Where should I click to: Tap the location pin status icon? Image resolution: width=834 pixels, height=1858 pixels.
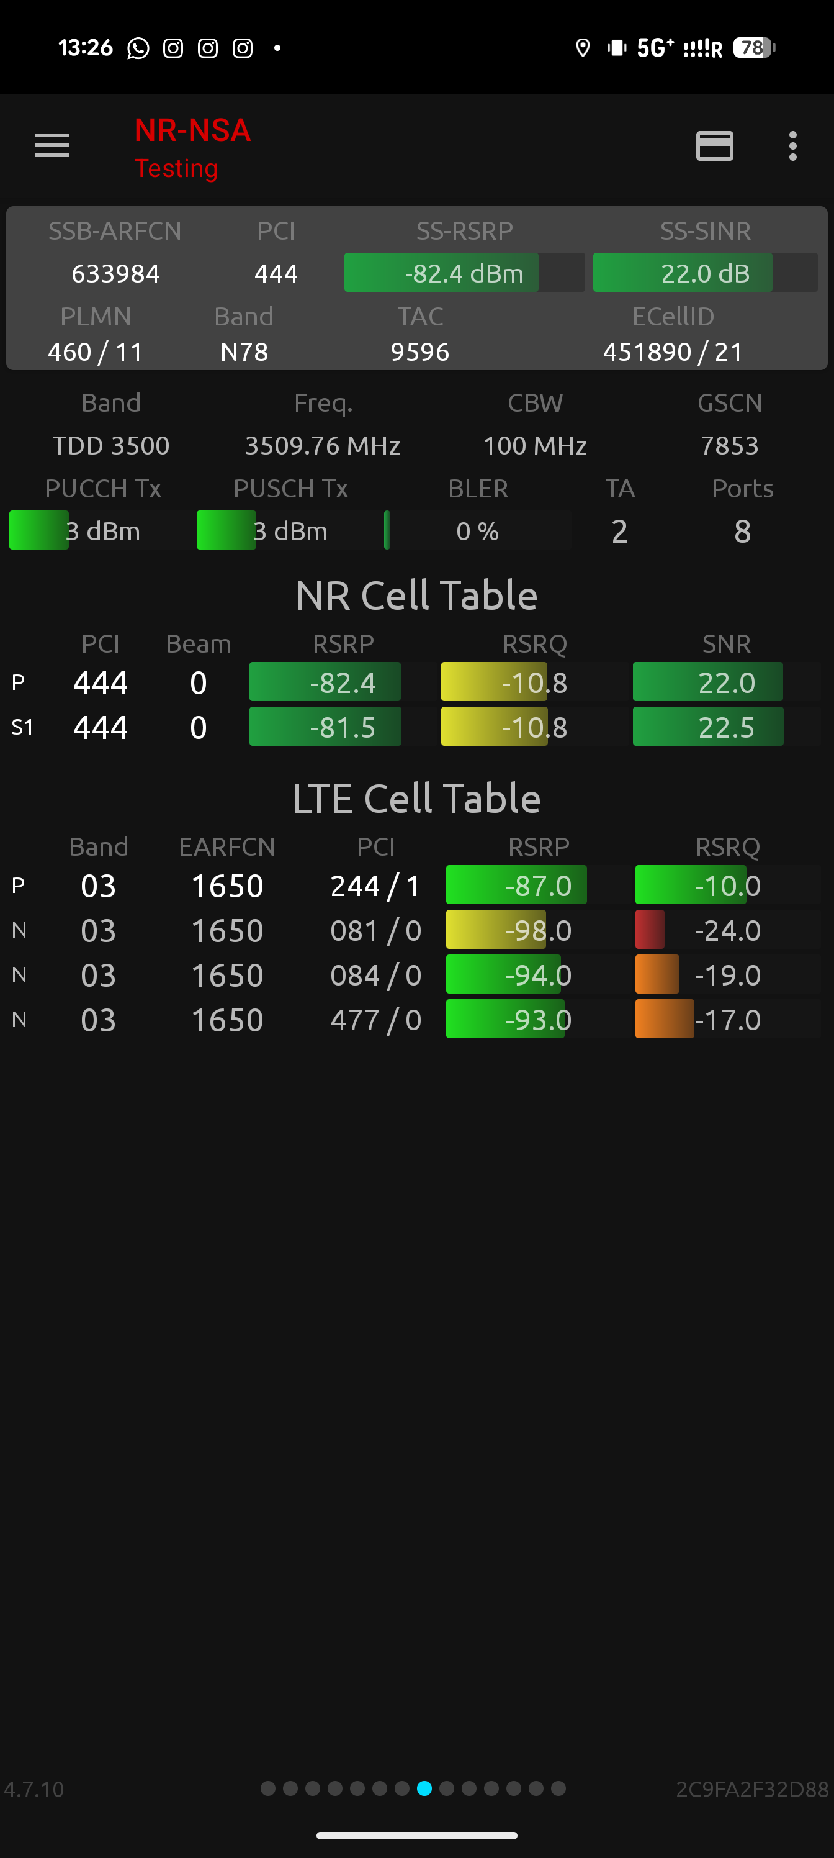coord(583,48)
